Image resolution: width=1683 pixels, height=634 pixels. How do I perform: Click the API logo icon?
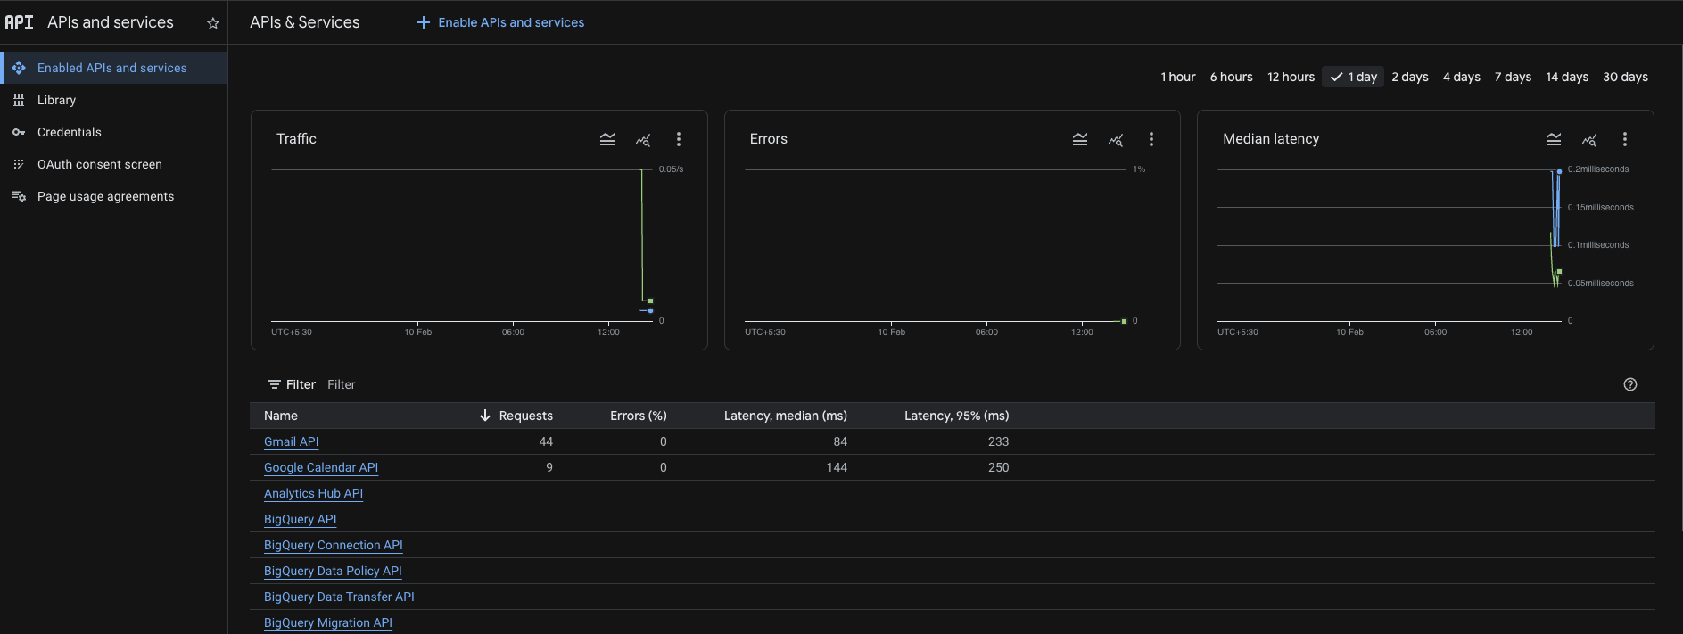(x=19, y=22)
